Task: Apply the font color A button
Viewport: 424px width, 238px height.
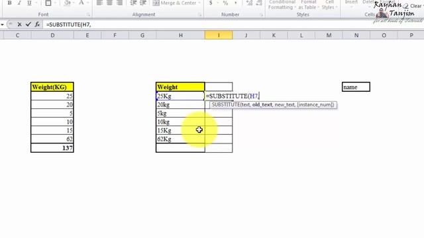Action: pyautogui.click(x=81, y=3)
